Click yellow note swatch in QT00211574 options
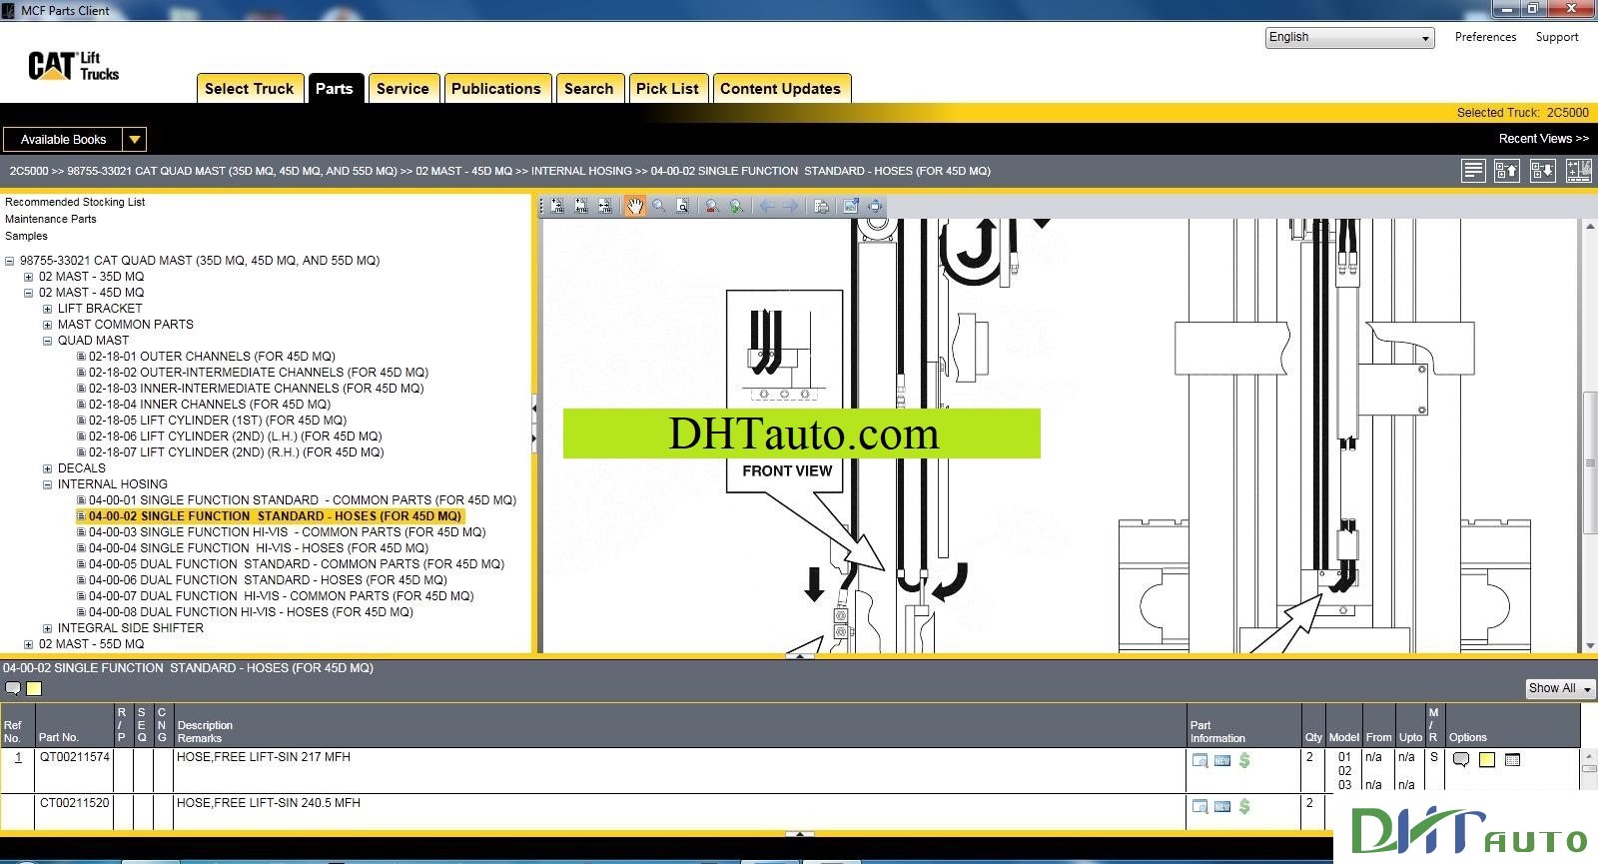The image size is (1598, 864). coord(1487,760)
